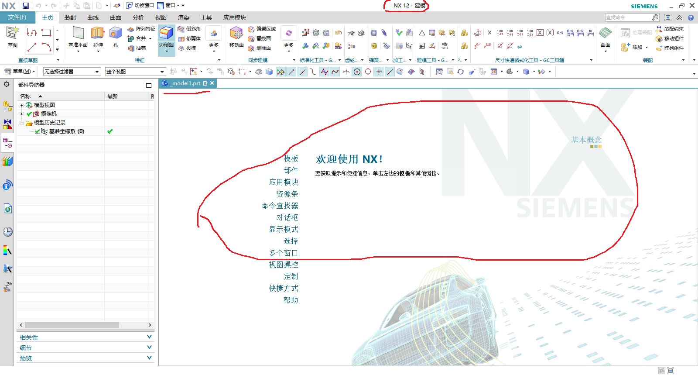The image size is (698, 375).
Task: Select the 删除面 delete face tool
Action: pyautogui.click(x=259, y=48)
